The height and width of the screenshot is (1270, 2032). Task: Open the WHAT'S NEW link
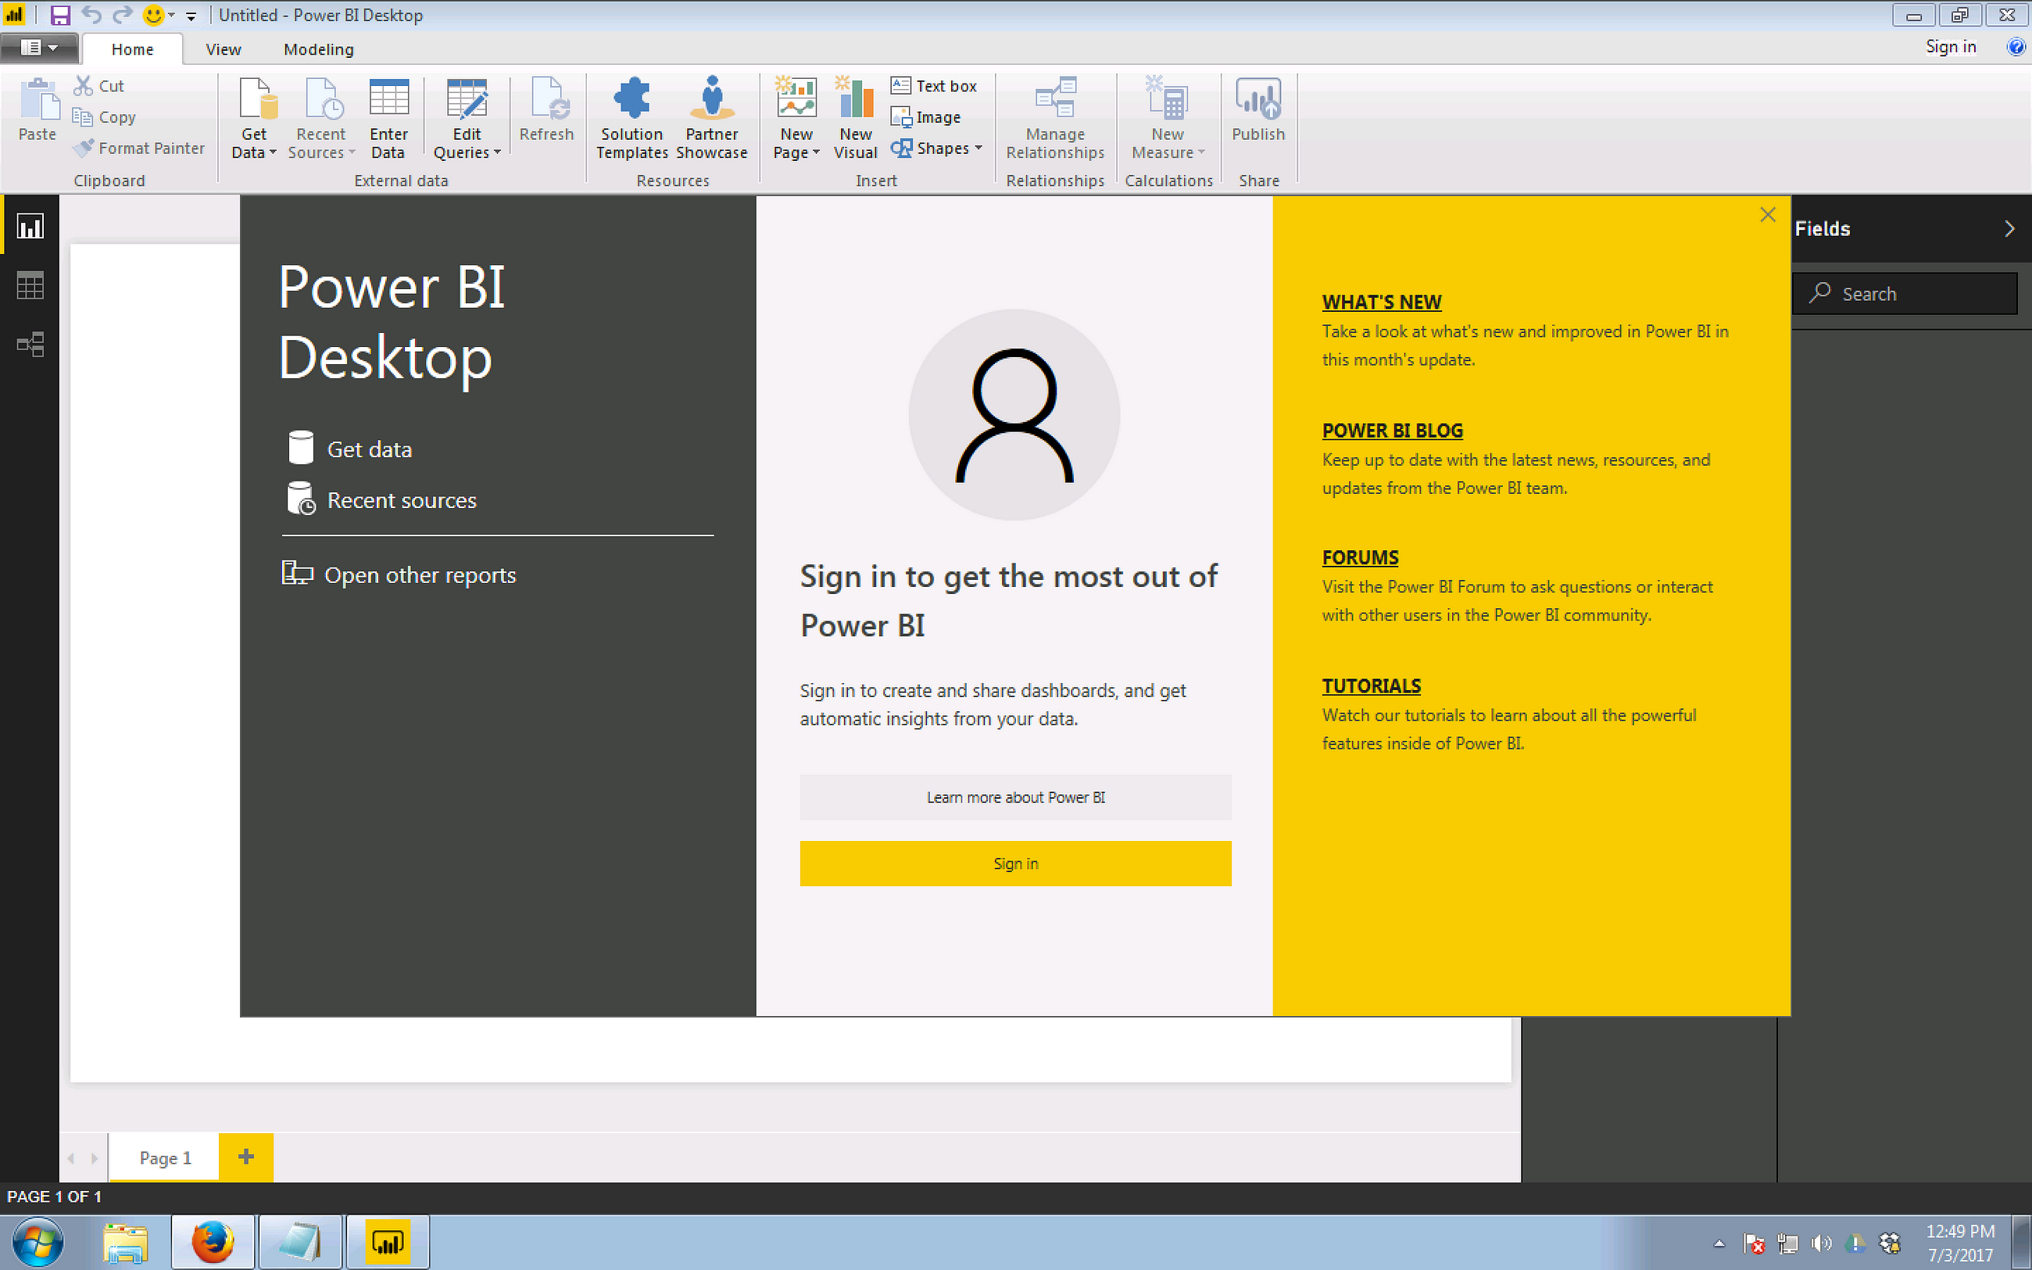pos(1381,302)
